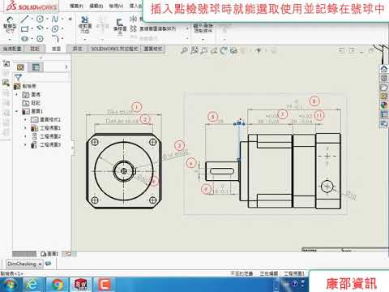389x292 pixels.
Task: Choose the Mirror Entities tool
Action: (x=133, y=19)
